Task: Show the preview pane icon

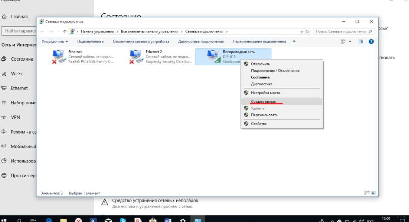Action: [360, 41]
